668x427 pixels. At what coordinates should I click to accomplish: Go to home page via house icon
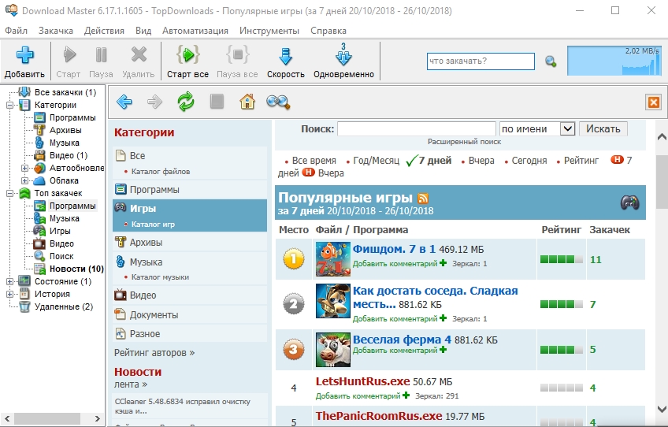247,102
